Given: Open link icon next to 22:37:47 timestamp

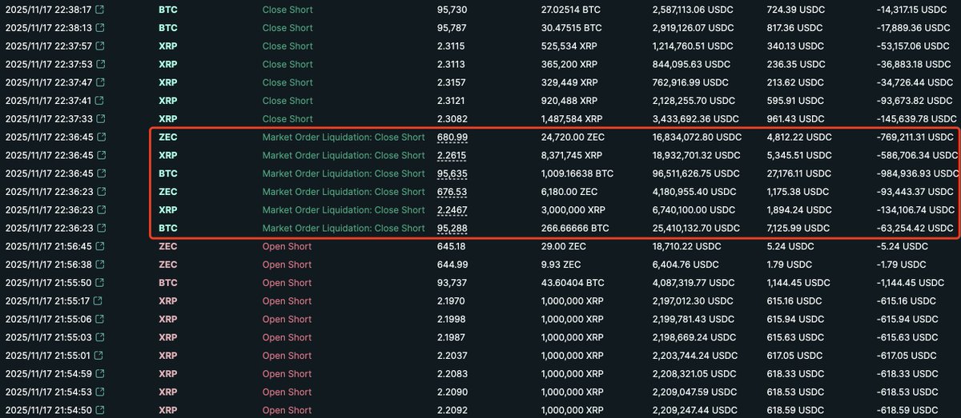Looking at the screenshot, I should pyautogui.click(x=99, y=82).
